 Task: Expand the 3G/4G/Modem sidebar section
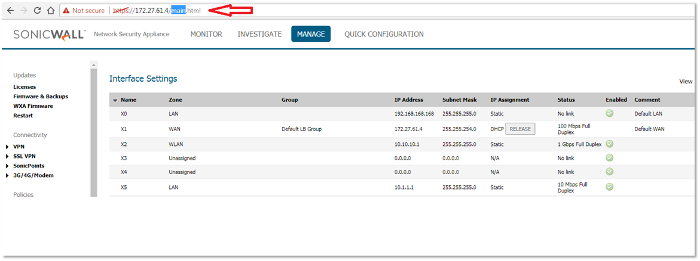pos(8,175)
